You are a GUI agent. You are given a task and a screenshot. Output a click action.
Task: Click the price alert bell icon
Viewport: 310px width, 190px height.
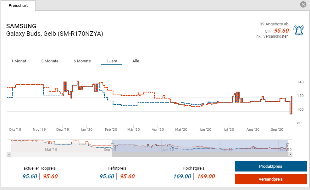[298, 30]
